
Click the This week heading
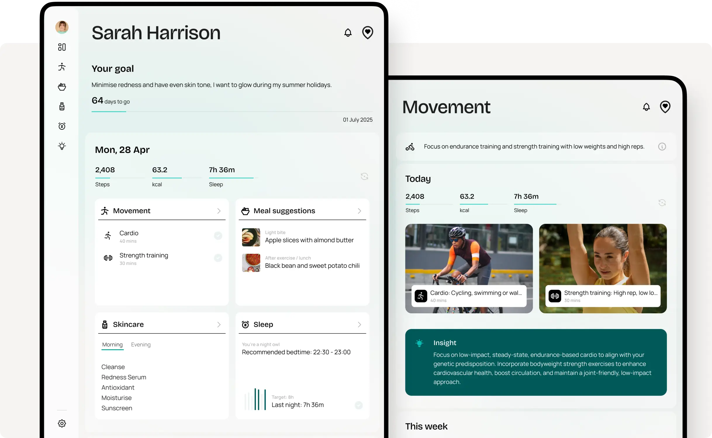click(426, 426)
